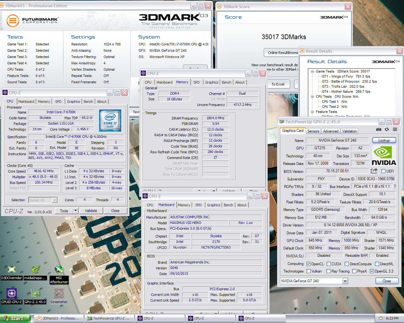Click the BIOS version share/export icon

tap(374, 171)
